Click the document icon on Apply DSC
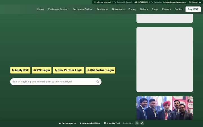 point(13,70)
